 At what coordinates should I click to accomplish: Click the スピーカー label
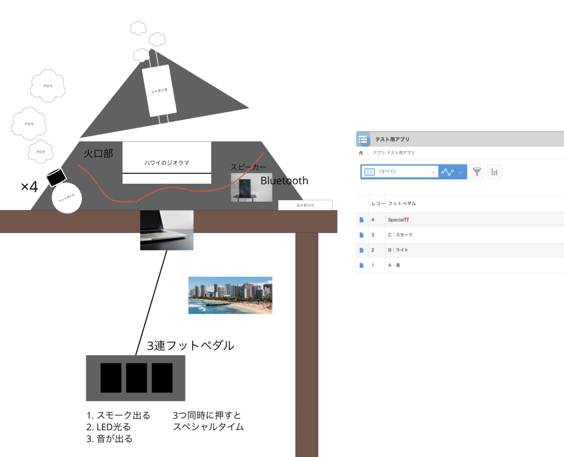pos(248,167)
